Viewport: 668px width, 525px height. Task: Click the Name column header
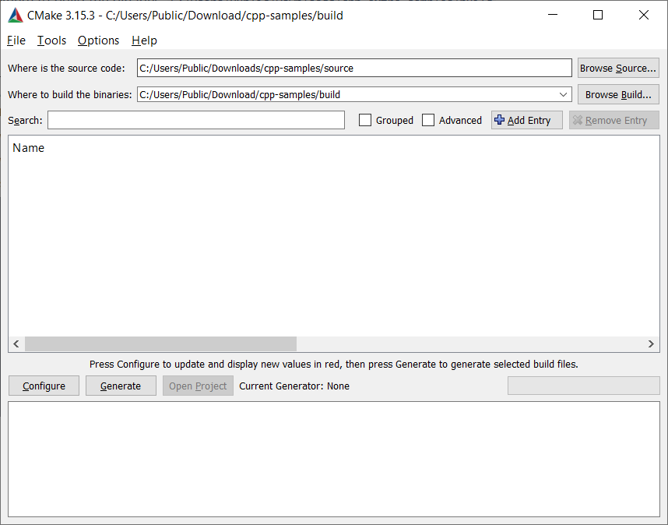coord(29,148)
